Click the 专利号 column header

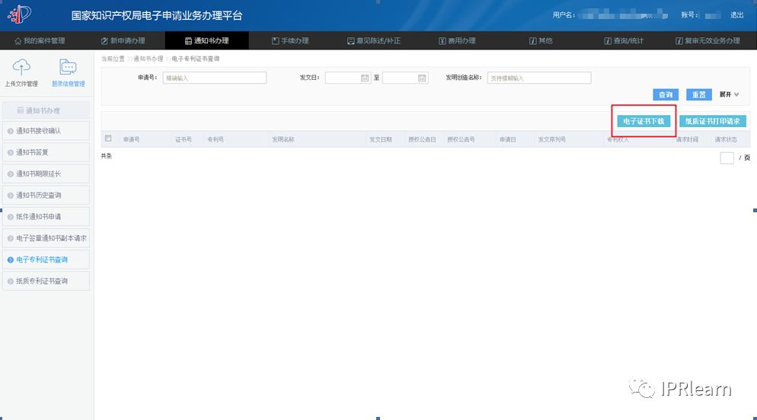pyautogui.click(x=216, y=139)
